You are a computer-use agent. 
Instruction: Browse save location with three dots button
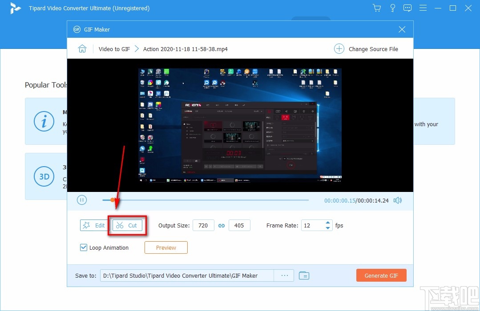[x=284, y=275]
